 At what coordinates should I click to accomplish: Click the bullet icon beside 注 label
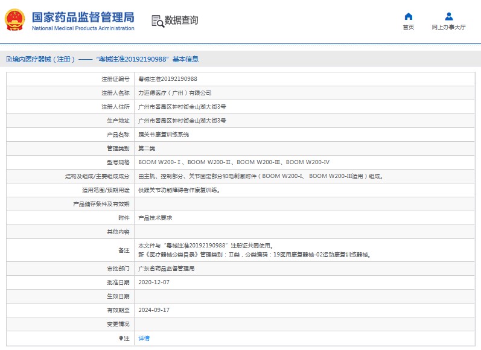[x=120, y=339]
